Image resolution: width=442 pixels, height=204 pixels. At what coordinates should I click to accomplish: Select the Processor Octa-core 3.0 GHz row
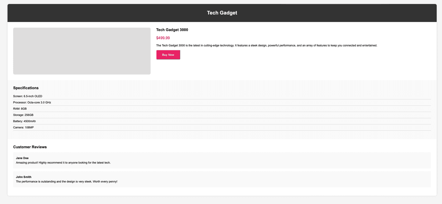point(32,103)
